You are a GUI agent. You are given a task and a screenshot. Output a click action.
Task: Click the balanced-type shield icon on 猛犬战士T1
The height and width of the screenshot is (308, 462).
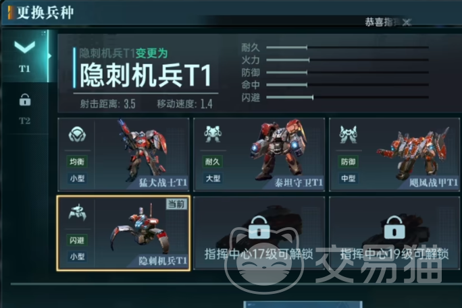(x=77, y=135)
